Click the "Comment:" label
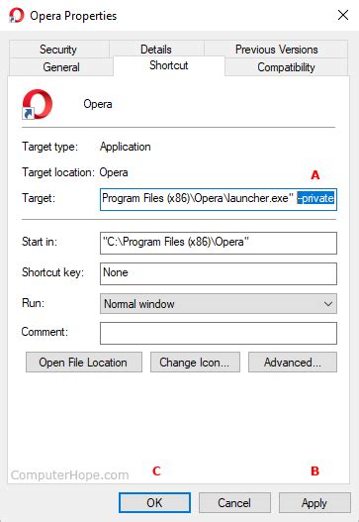This screenshot has height=522, width=359. (45, 332)
